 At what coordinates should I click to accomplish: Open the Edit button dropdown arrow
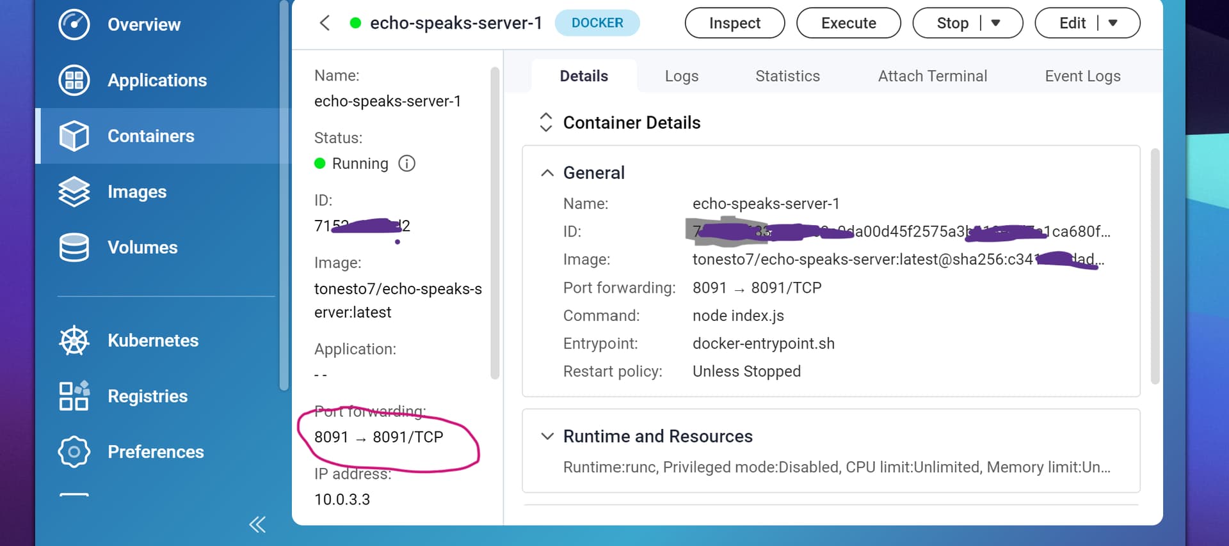tap(1113, 23)
